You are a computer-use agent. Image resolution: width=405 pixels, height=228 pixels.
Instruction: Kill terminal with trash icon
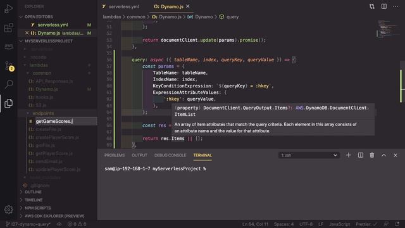[x=372, y=155]
